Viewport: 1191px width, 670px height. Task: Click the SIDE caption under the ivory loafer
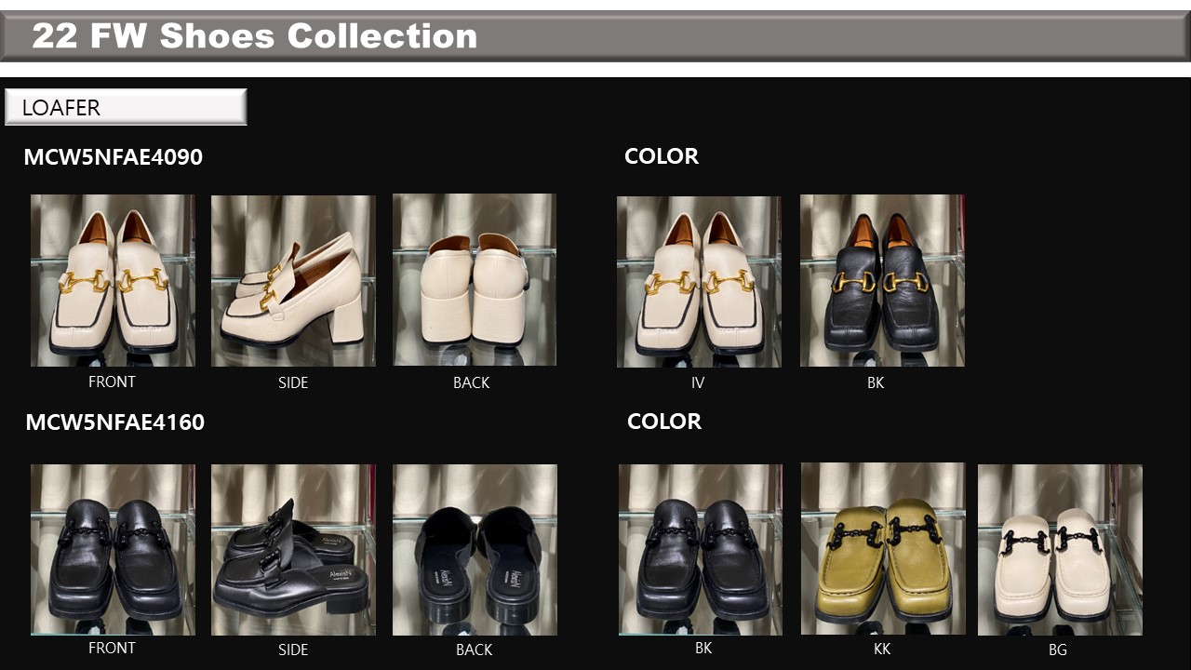point(293,382)
